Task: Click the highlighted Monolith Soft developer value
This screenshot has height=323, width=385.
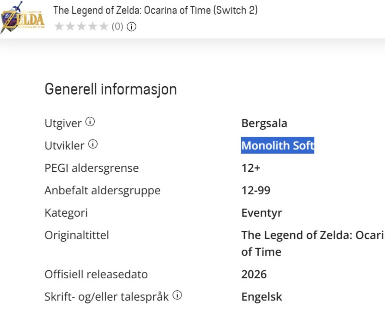Action: [278, 145]
